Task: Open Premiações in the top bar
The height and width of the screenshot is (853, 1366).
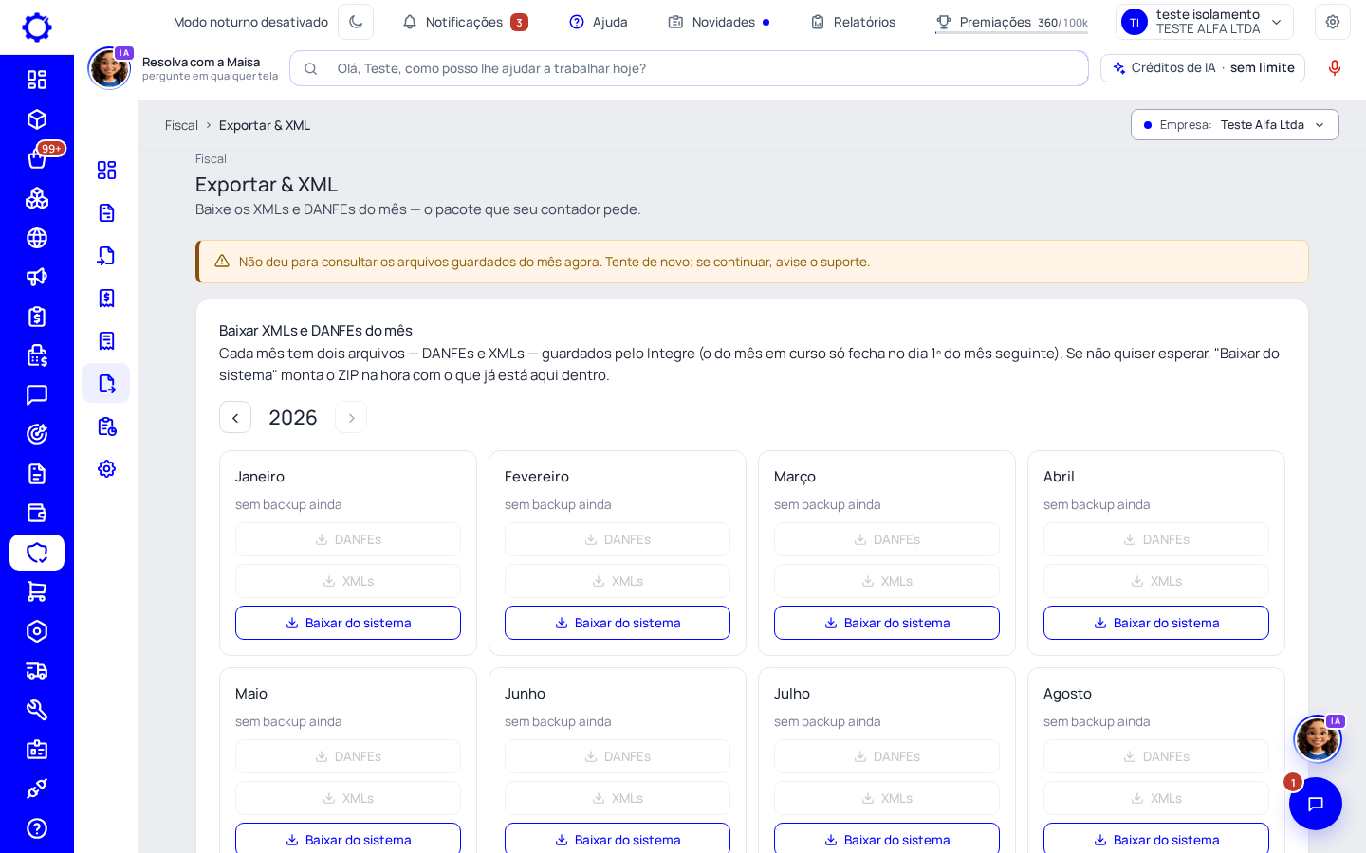Action: [x=1011, y=22]
